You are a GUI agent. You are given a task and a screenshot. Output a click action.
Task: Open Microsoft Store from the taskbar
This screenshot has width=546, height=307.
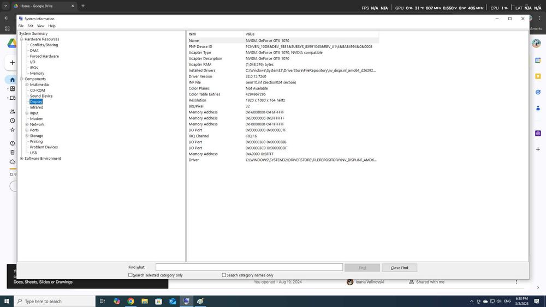tap(158, 301)
